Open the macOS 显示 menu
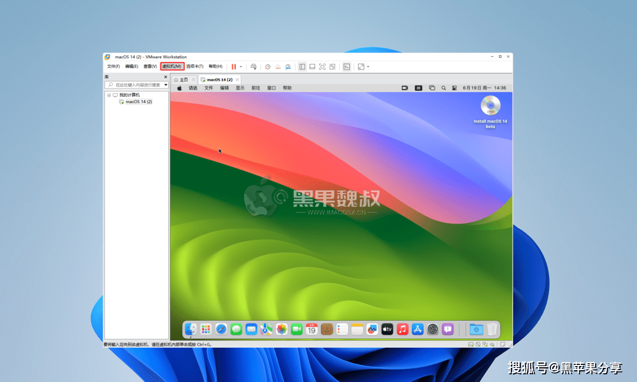This screenshot has width=637, height=382. pyautogui.click(x=241, y=88)
